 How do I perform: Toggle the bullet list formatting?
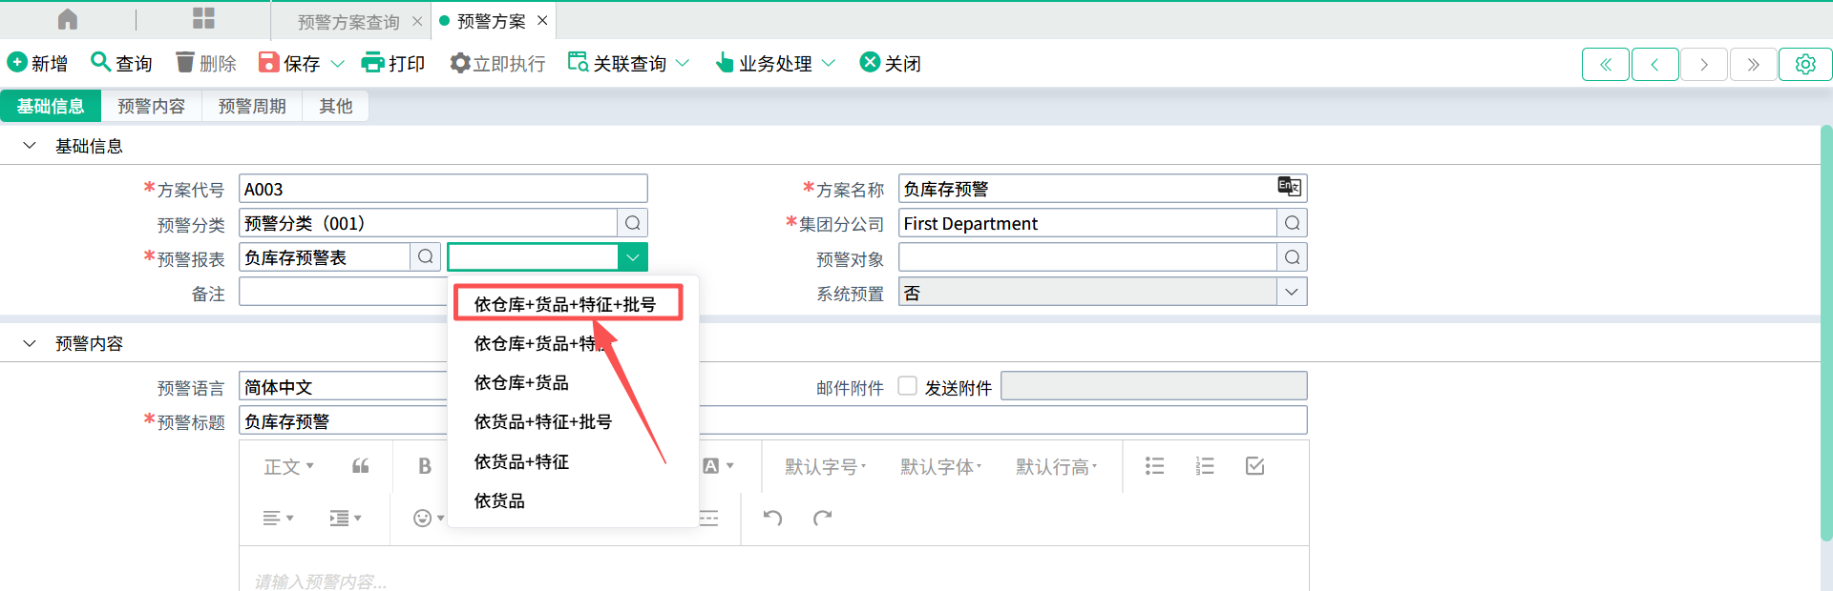(1154, 466)
